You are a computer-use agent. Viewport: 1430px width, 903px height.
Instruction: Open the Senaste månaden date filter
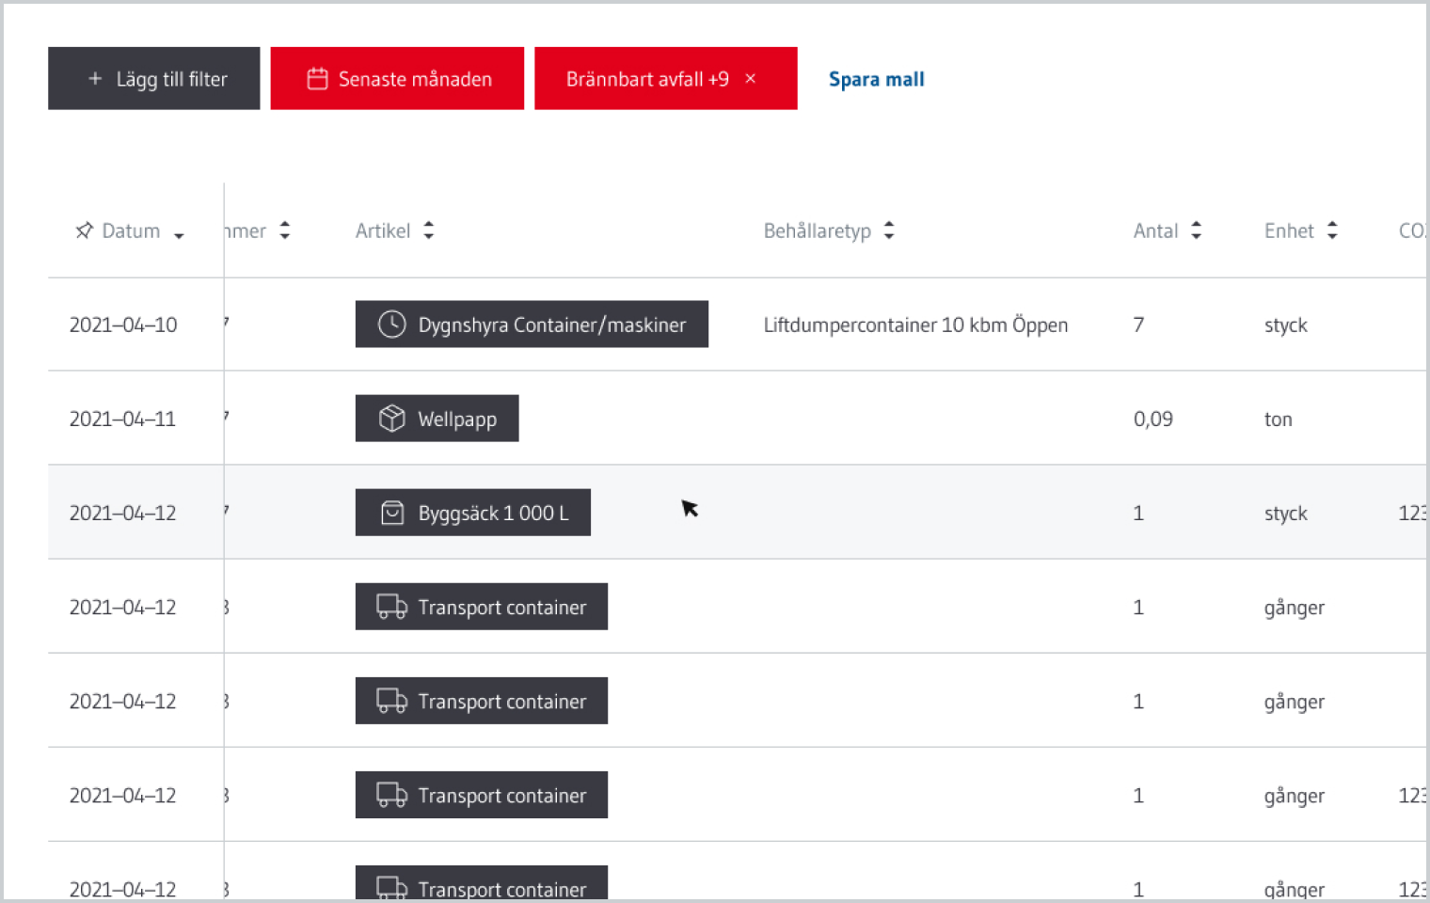click(x=414, y=79)
